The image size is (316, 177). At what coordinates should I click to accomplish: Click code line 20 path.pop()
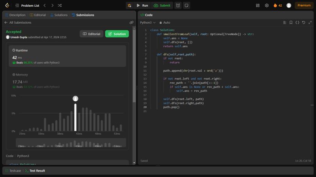171,107
